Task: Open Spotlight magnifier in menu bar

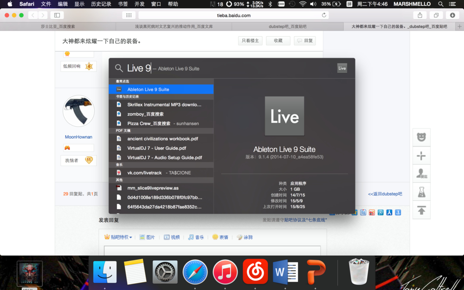Action: tap(441, 4)
